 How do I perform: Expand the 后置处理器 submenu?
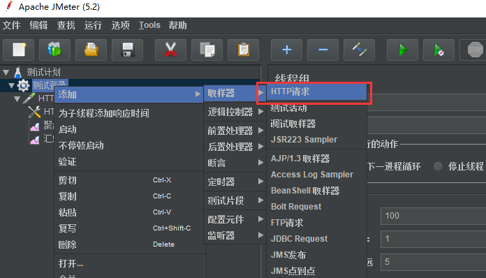(235, 147)
